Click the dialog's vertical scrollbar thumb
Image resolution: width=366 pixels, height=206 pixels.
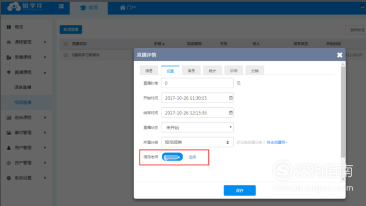tap(343, 112)
